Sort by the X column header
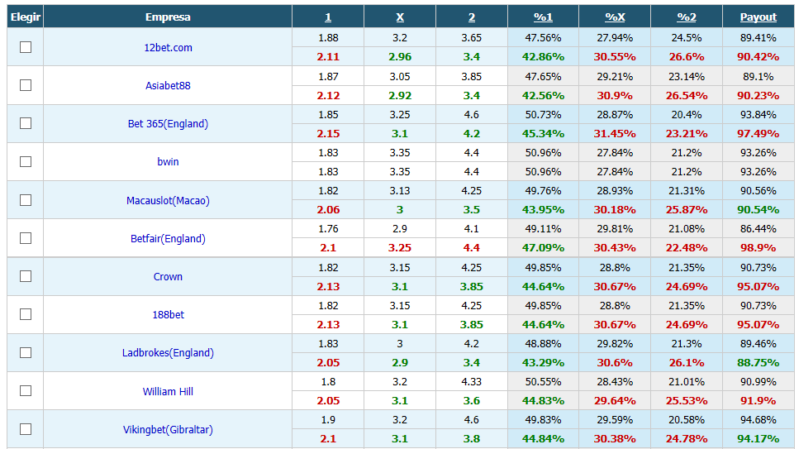The height and width of the screenshot is (449, 799). point(400,17)
